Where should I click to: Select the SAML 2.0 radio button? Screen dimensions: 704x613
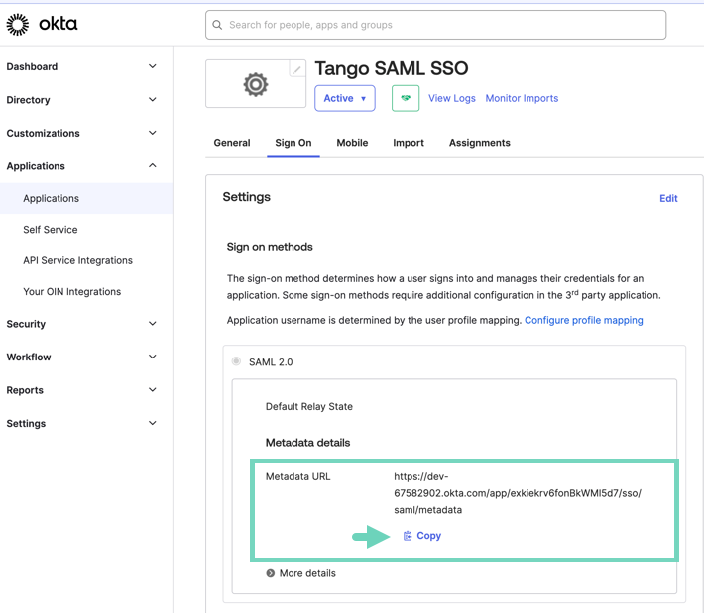point(236,361)
